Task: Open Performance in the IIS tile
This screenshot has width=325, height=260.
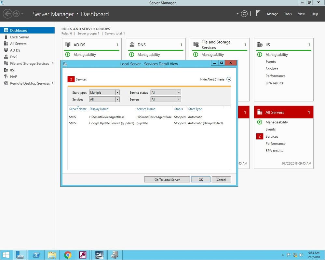Action: coord(276,76)
